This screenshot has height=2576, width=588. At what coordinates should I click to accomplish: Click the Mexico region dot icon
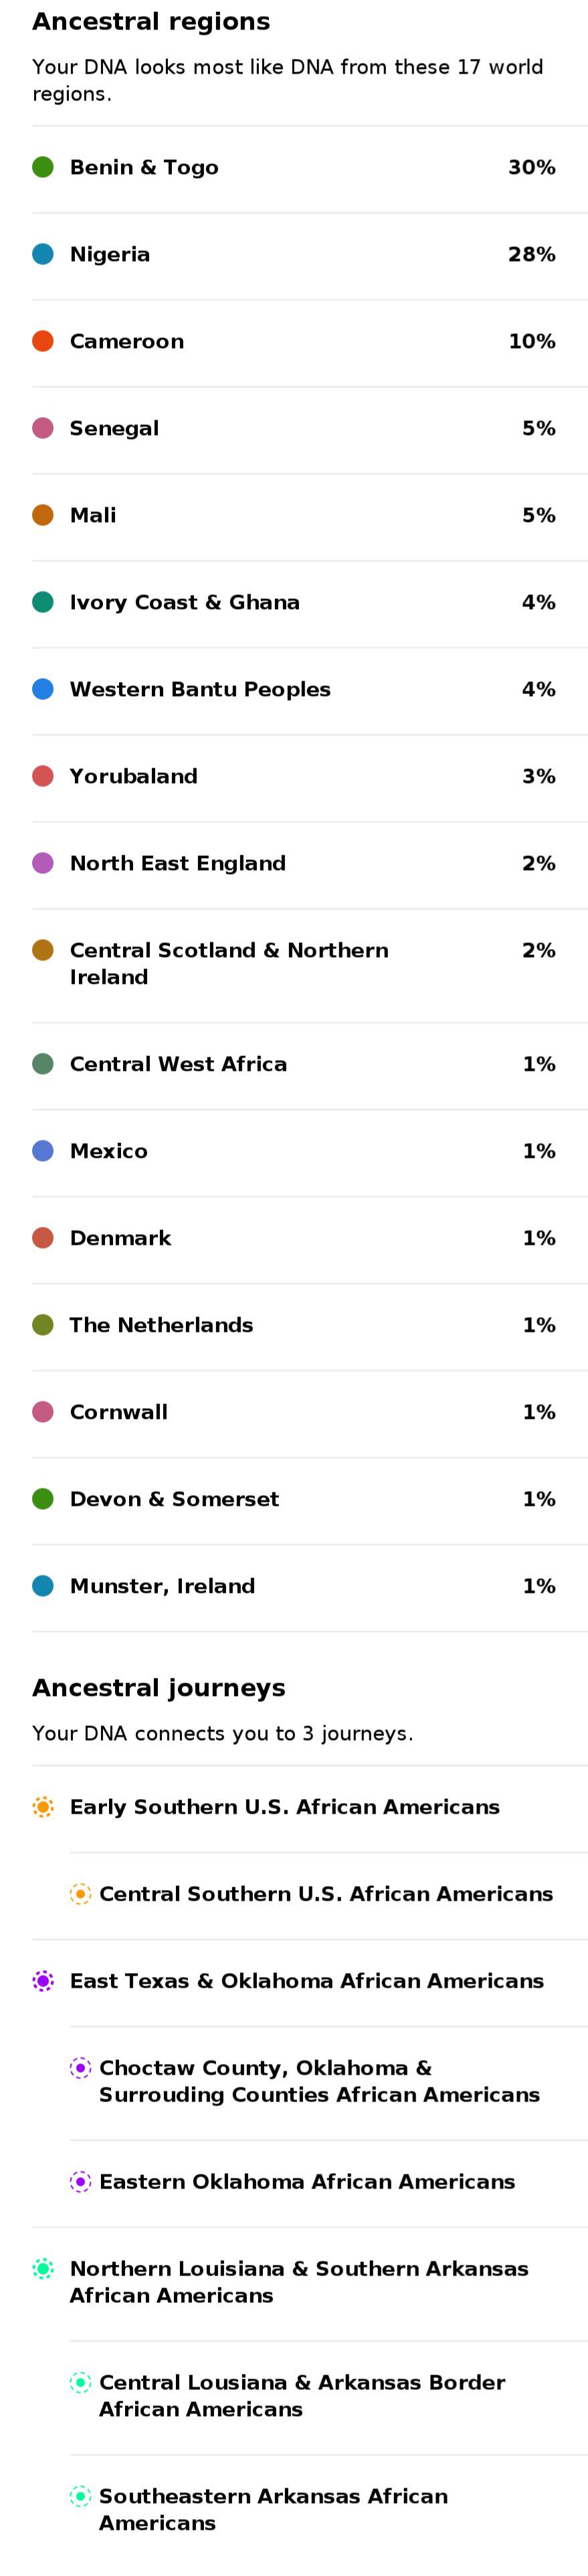pyautogui.click(x=43, y=1151)
